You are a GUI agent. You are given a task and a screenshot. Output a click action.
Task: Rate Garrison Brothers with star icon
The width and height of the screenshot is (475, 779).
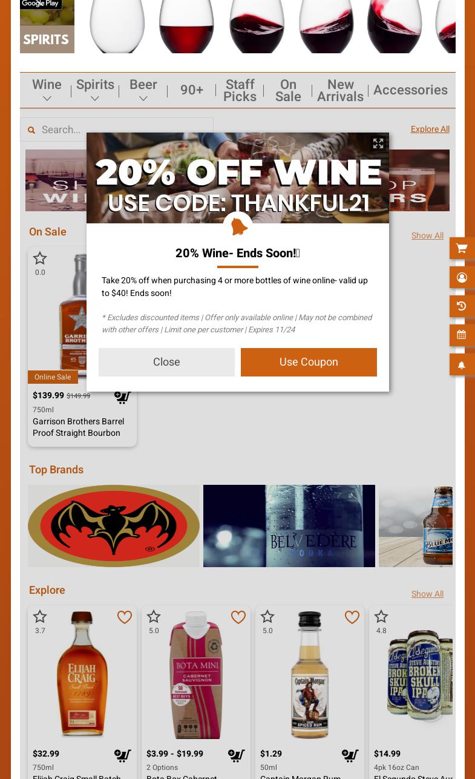40,258
